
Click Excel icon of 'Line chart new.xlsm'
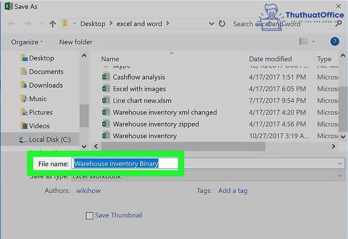(x=106, y=100)
